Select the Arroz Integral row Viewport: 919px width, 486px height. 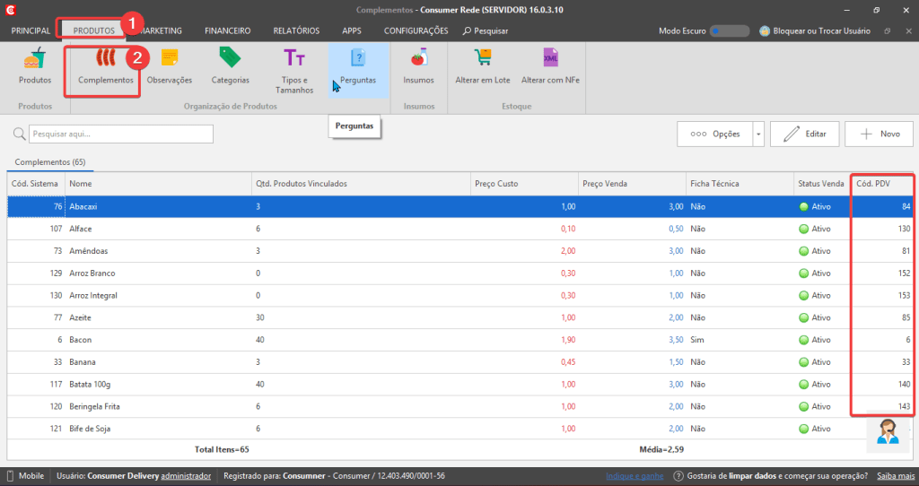pyautogui.click(x=460, y=296)
